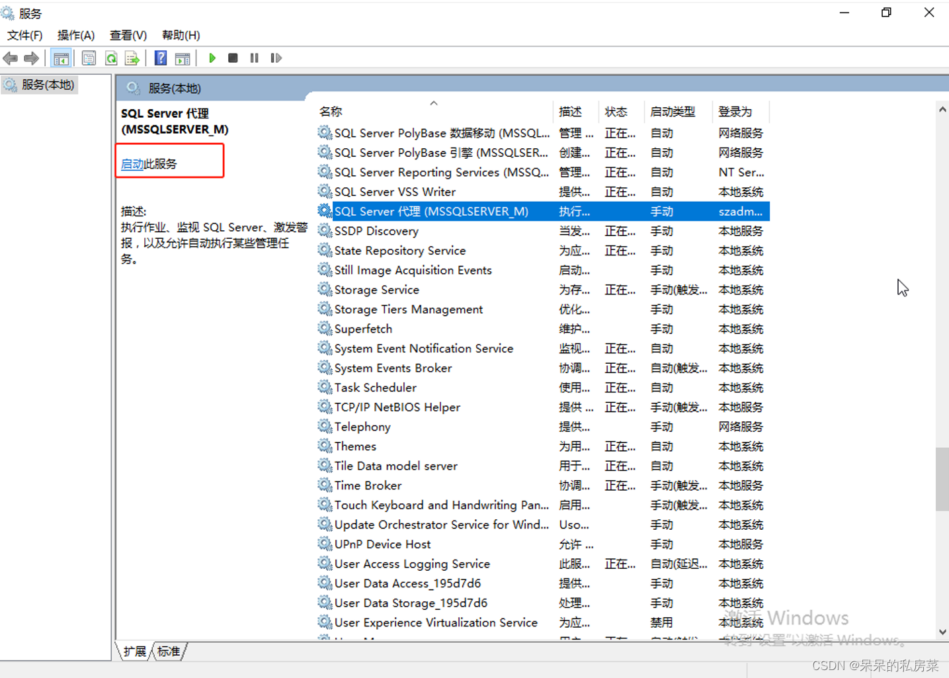Open the 帮助(H) menu
The image size is (949, 678).
tap(181, 35)
